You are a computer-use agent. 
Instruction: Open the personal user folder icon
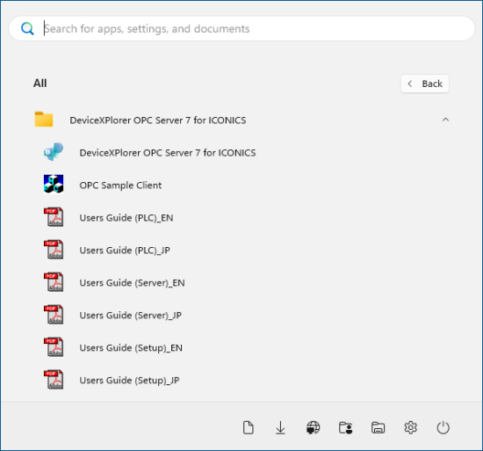(346, 428)
